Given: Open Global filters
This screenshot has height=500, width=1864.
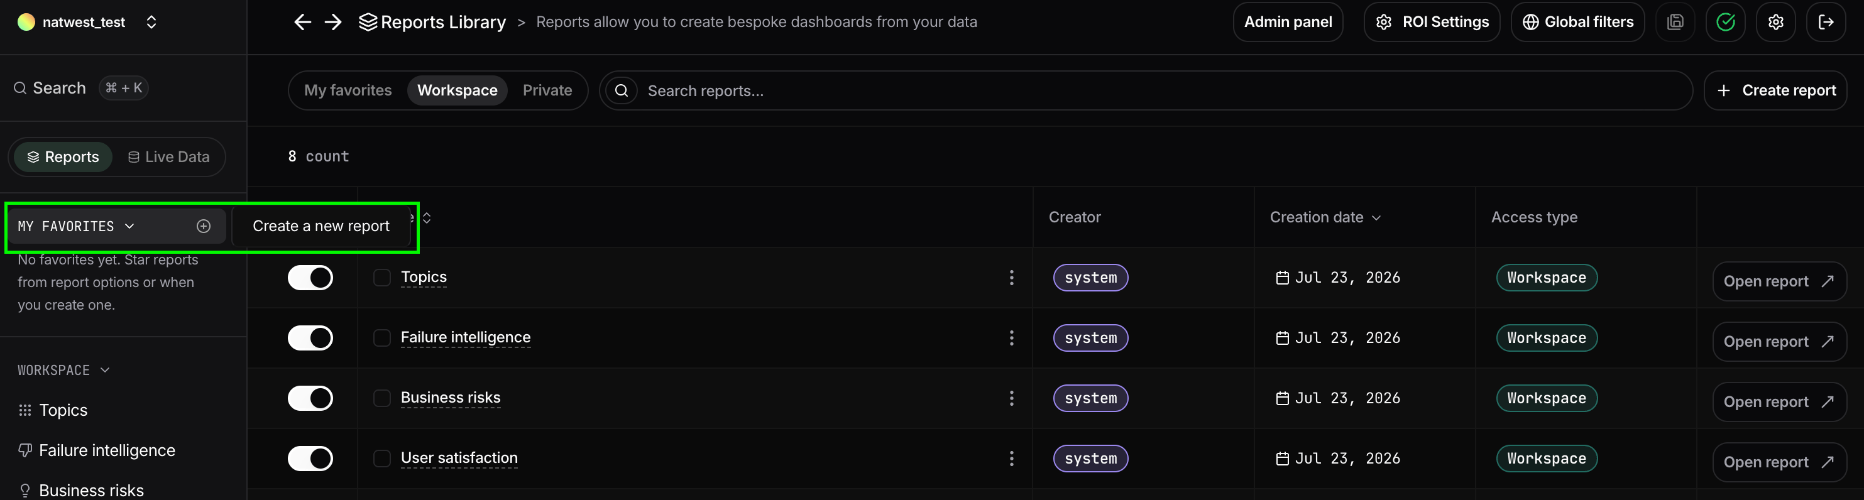Looking at the screenshot, I should (1577, 23).
